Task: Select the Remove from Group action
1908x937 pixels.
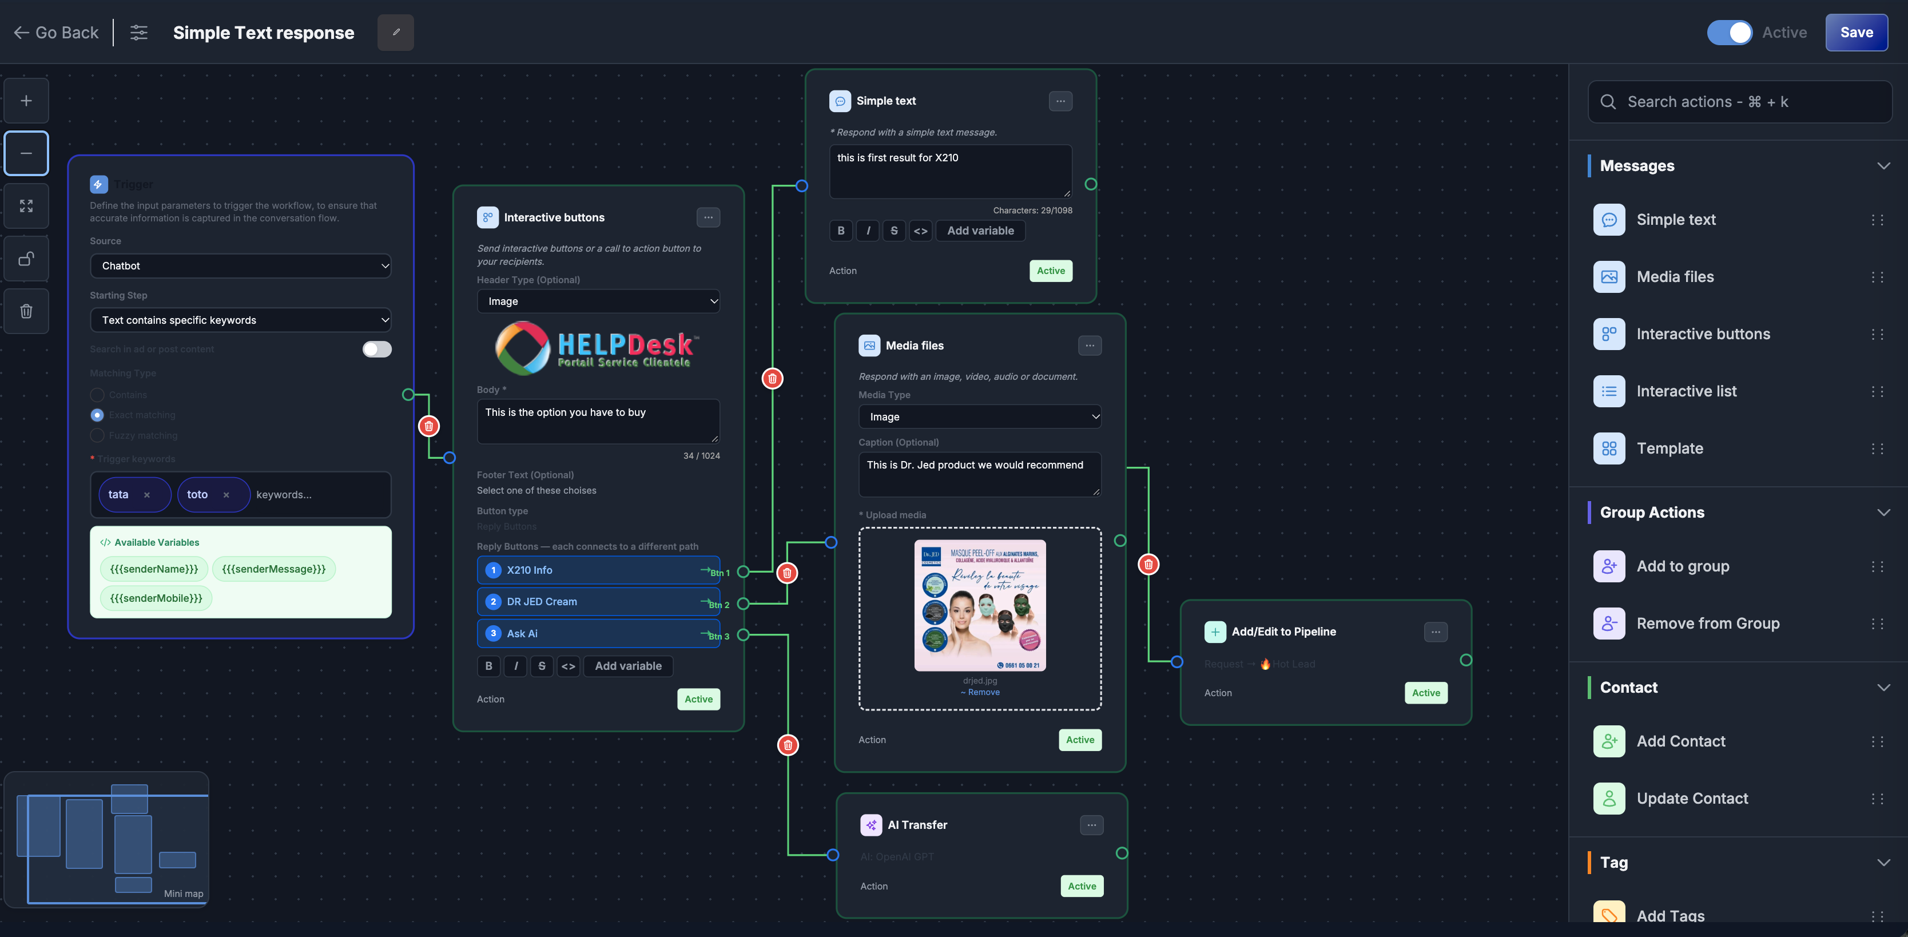Action: coord(1738,624)
